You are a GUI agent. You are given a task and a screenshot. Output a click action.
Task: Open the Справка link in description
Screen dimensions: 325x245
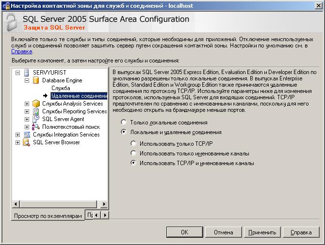[22, 51]
